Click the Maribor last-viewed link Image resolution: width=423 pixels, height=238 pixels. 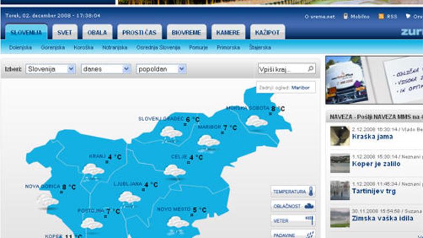(x=300, y=88)
